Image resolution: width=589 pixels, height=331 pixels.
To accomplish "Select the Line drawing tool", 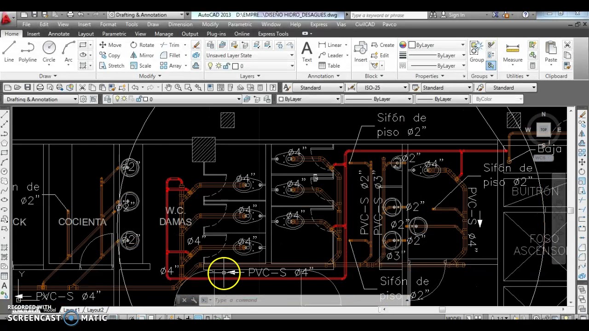I will [9, 51].
